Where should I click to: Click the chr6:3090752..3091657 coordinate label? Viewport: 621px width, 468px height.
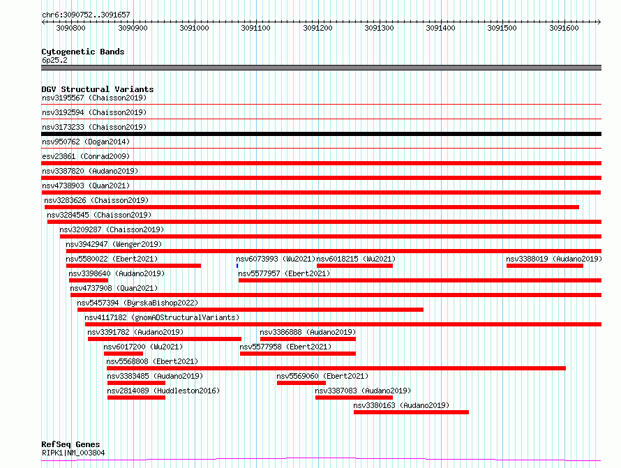pyautogui.click(x=86, y=15)
